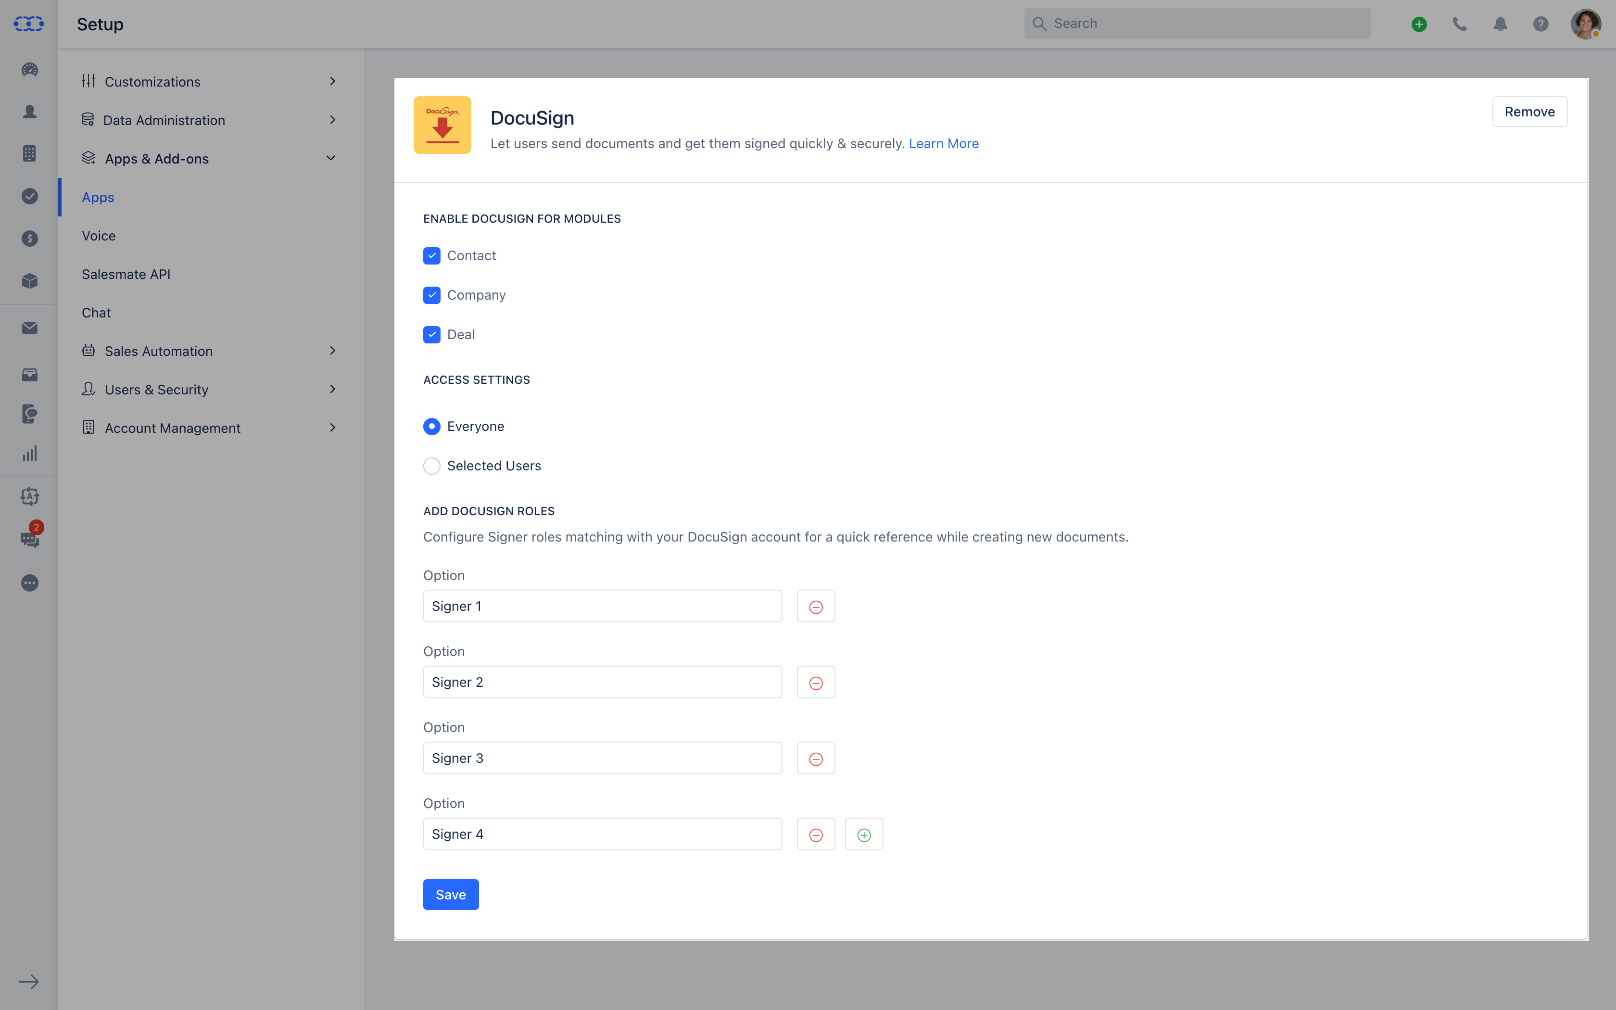1616x1010 pixels.
Task: Expand the Sales Automation menu
Action: 210,351
